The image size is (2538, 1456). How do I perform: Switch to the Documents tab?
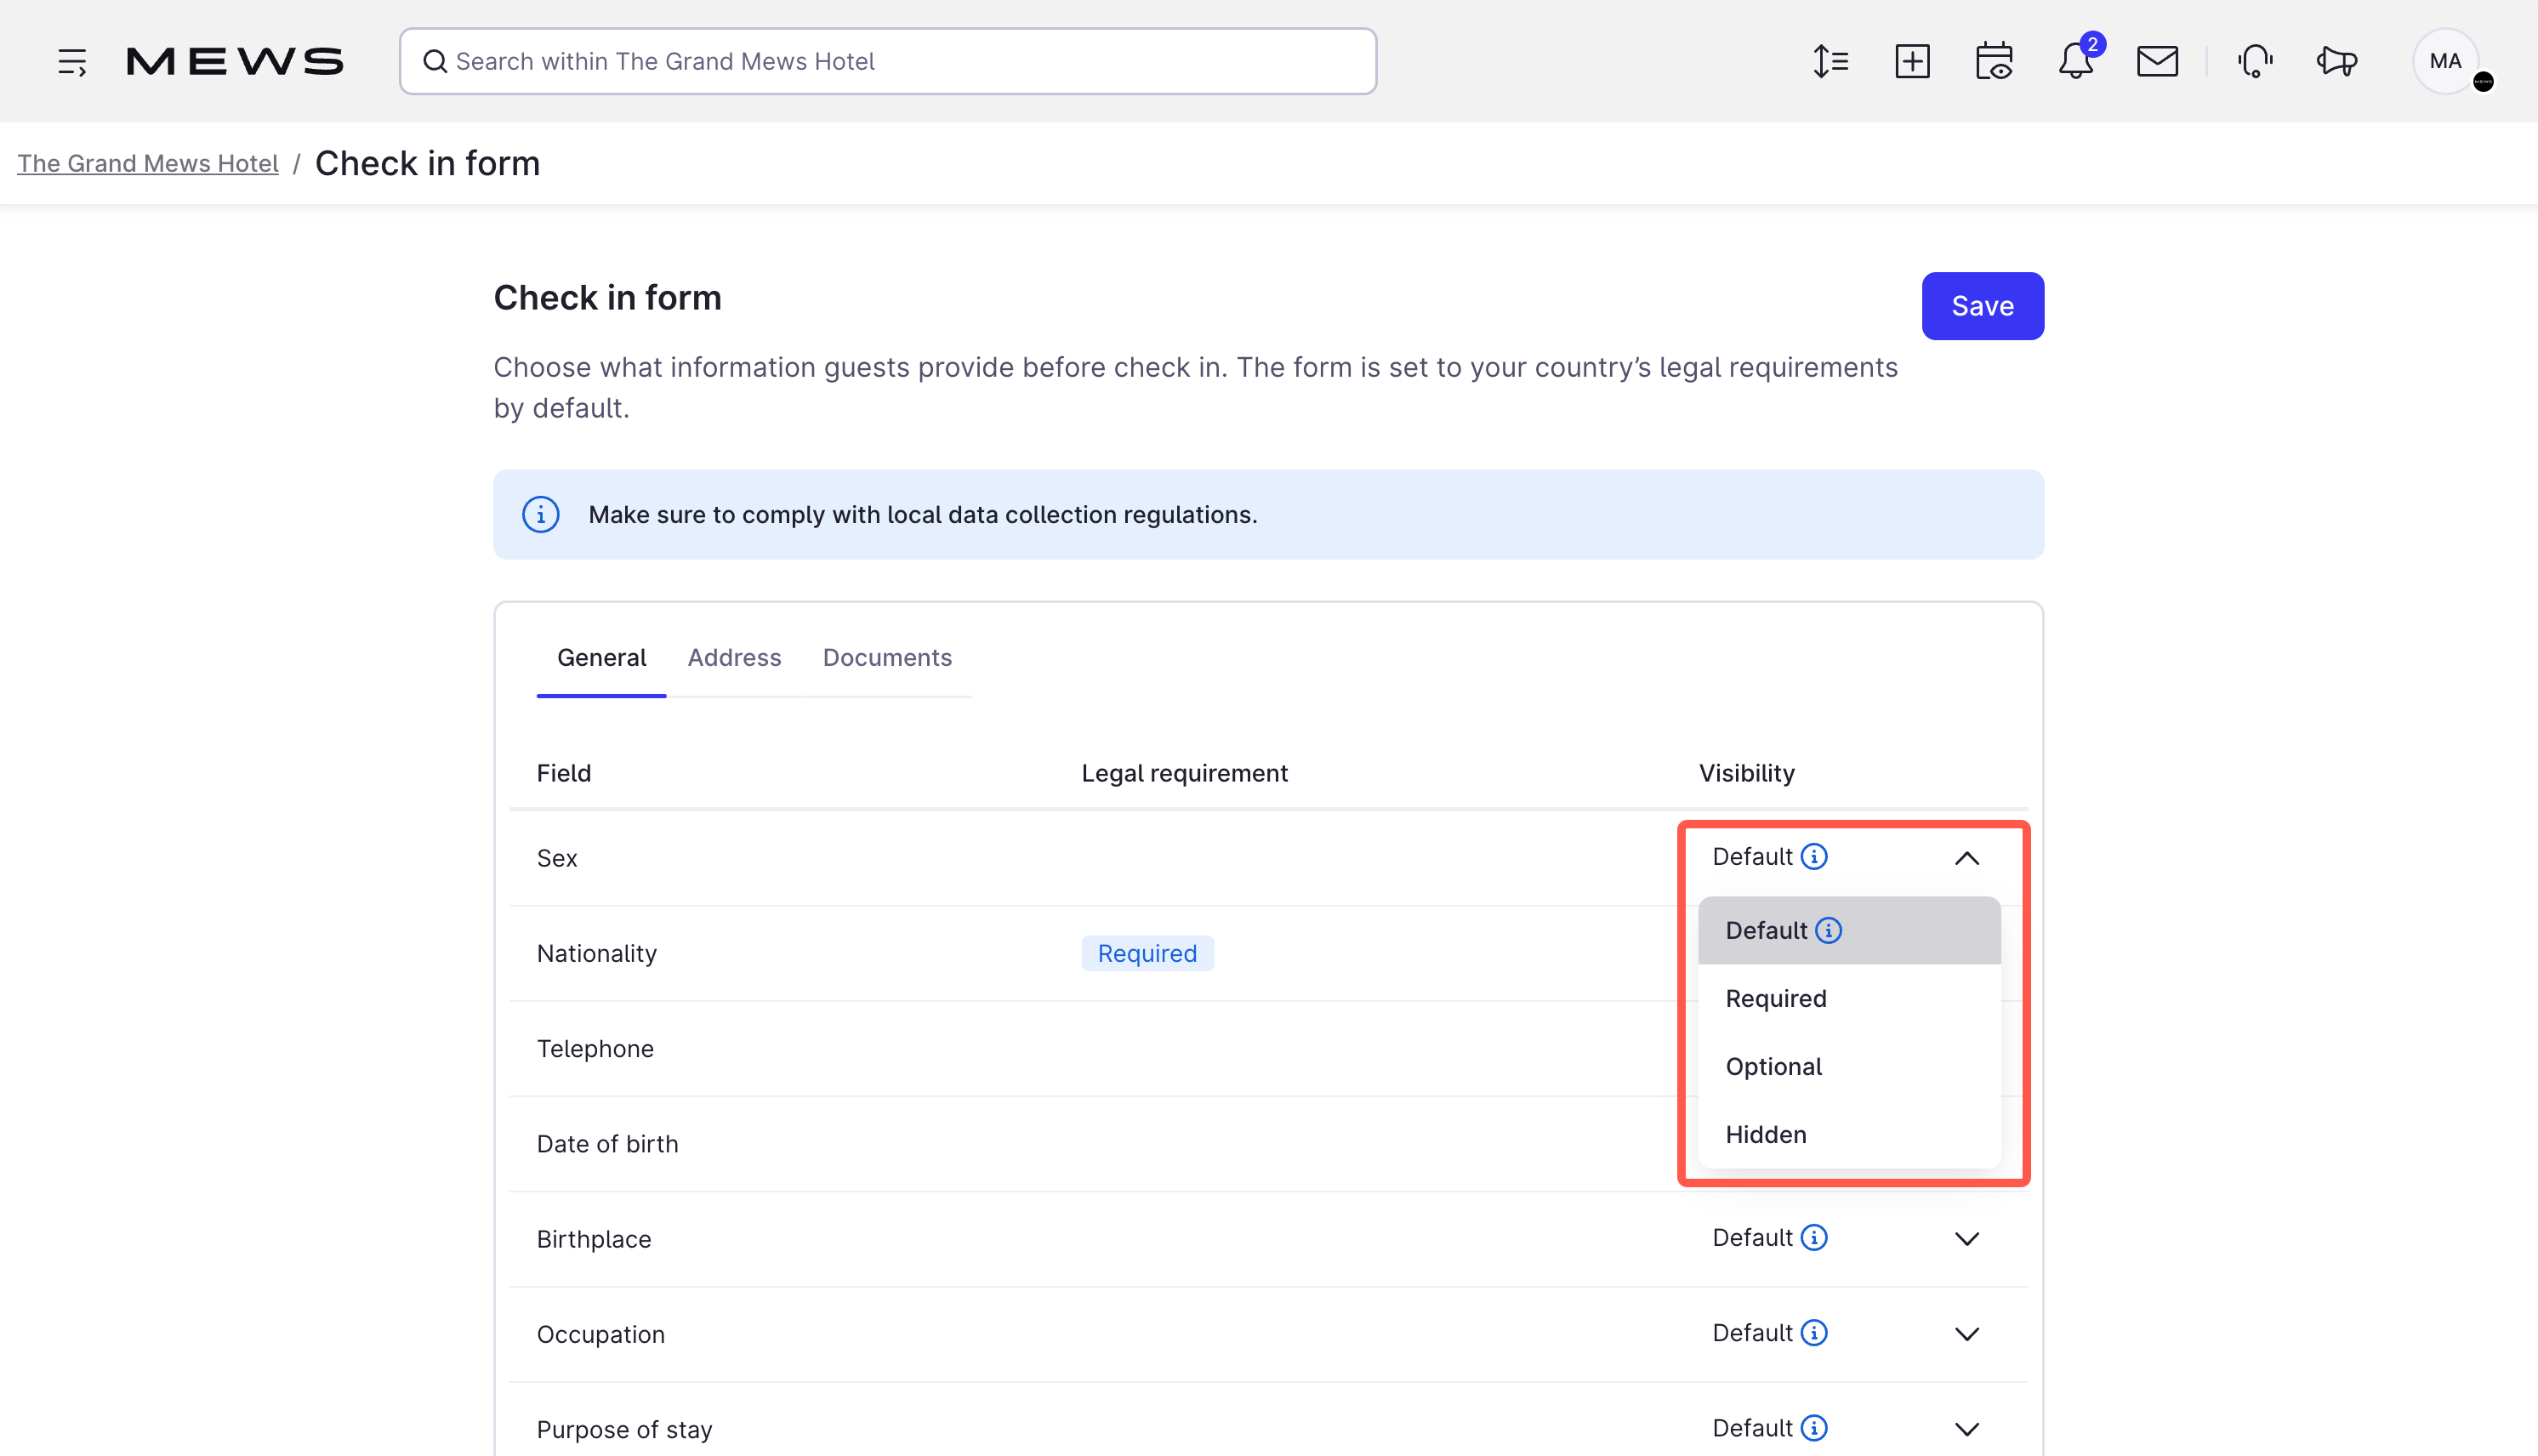[x=887, y=657]
